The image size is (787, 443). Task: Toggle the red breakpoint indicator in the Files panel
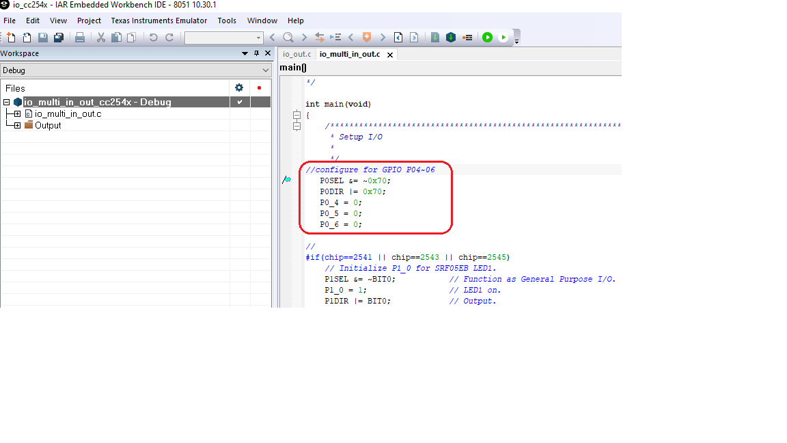[x=258, y=88]
